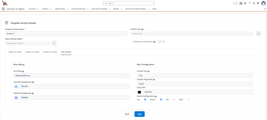Delete the section using the trash icon

click(x=258, y=33)
